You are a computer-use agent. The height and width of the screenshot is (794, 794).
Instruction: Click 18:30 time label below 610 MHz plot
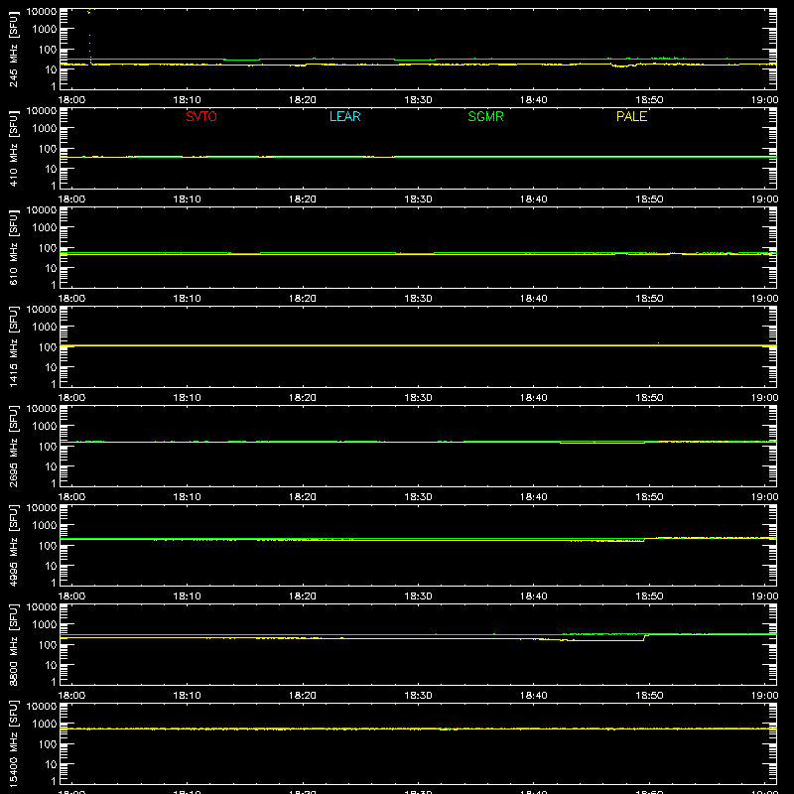point(418,299)
